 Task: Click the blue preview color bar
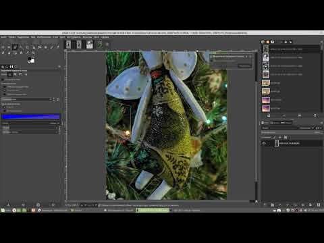click(x=30, y=117)
